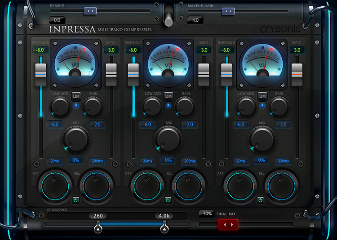Click the Mix knob in first band

tap(76, 139)
